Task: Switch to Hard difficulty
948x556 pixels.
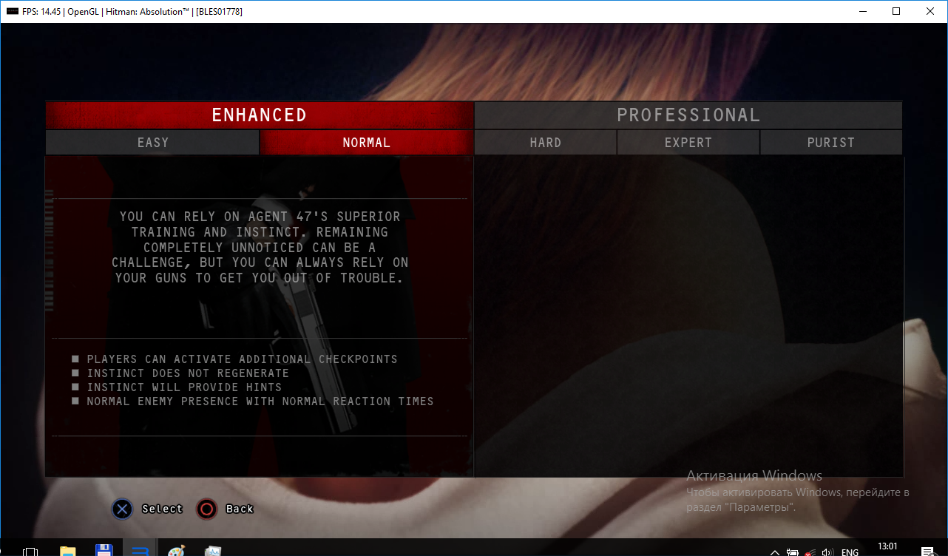Action: click(x=545, y=143)
